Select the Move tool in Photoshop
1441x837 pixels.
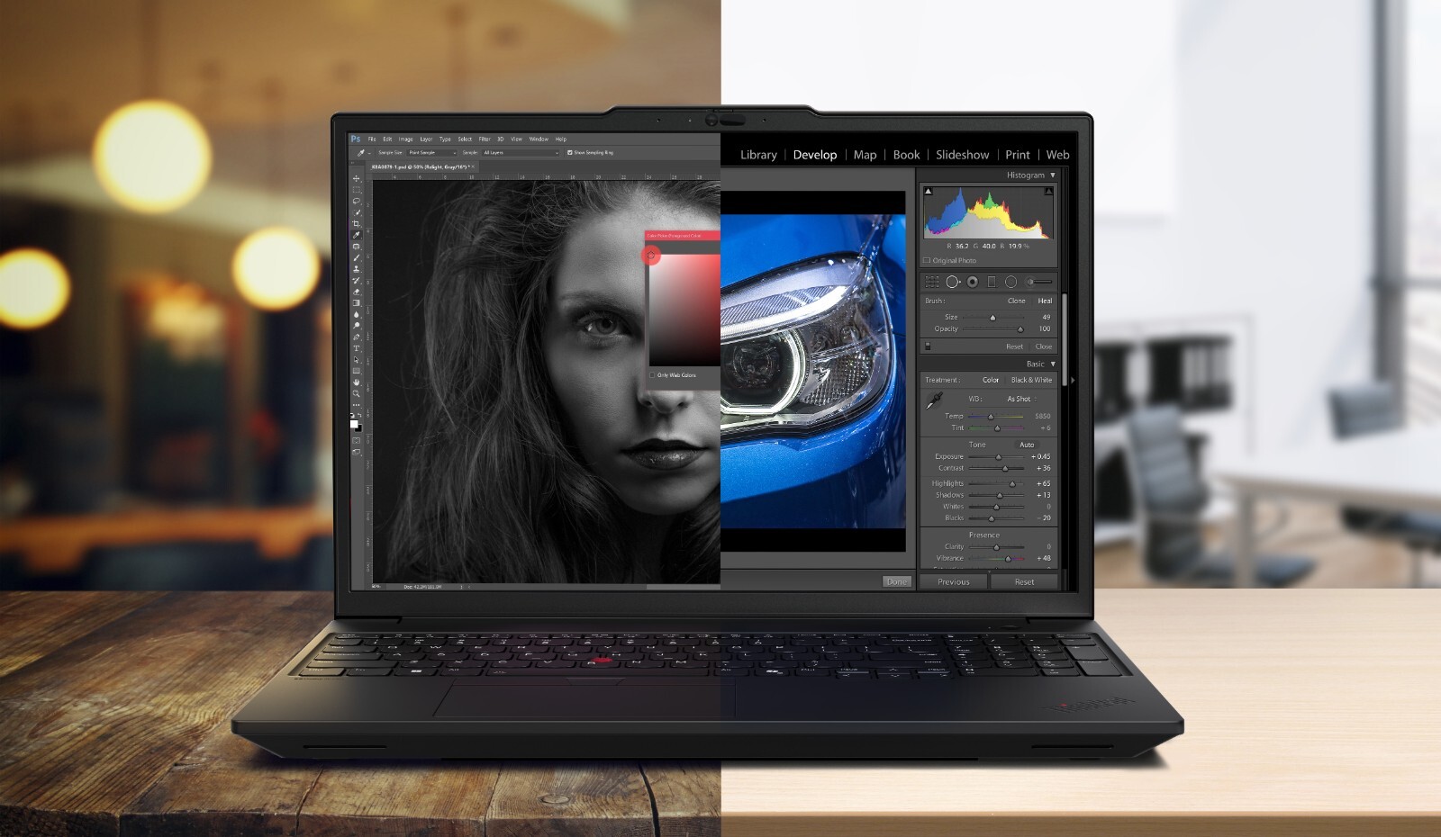click(357, 179)
